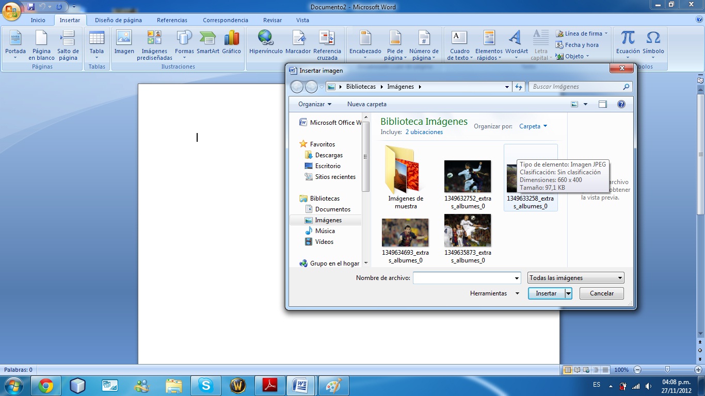Click the Bibliotecas breadcrumb segment
Screen dimensions: 705x396
click(x=361, y=87)
